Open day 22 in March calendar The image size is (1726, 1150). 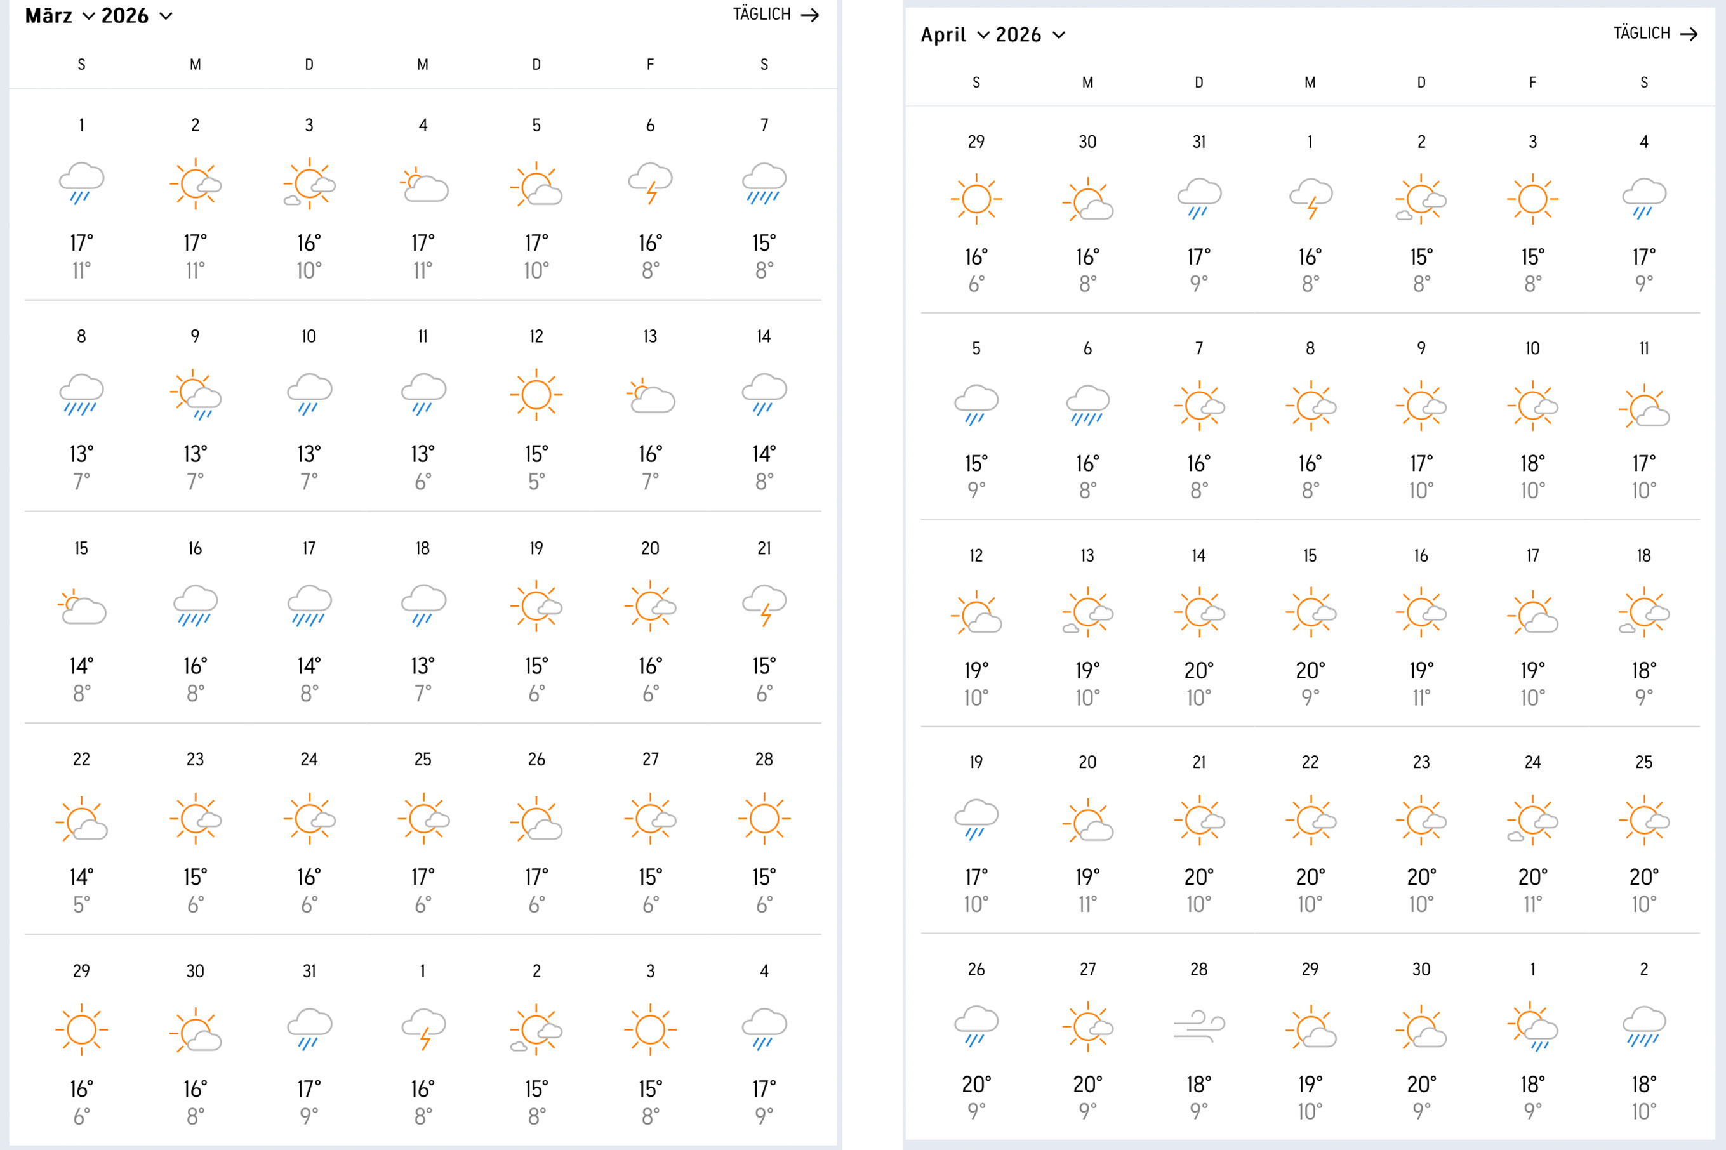[81, 759]
